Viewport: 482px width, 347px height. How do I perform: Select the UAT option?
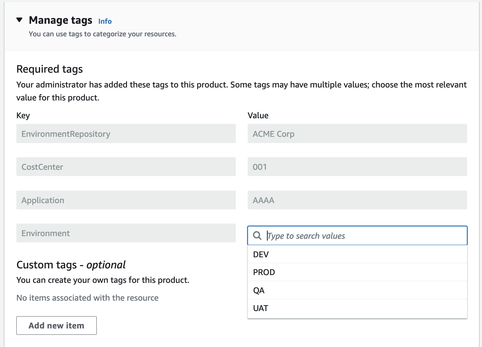pos(357,308)
